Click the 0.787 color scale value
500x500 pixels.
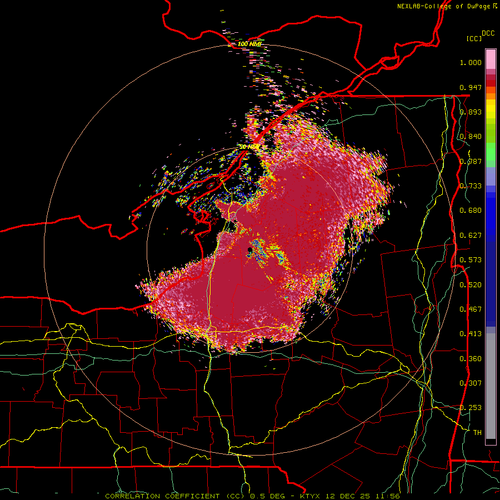point(471,161)
